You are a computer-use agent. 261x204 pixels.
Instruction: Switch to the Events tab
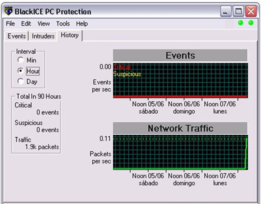tap(17, 36)
